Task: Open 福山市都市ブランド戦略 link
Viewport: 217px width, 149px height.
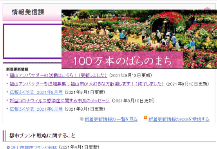Action: pos(34,147)
